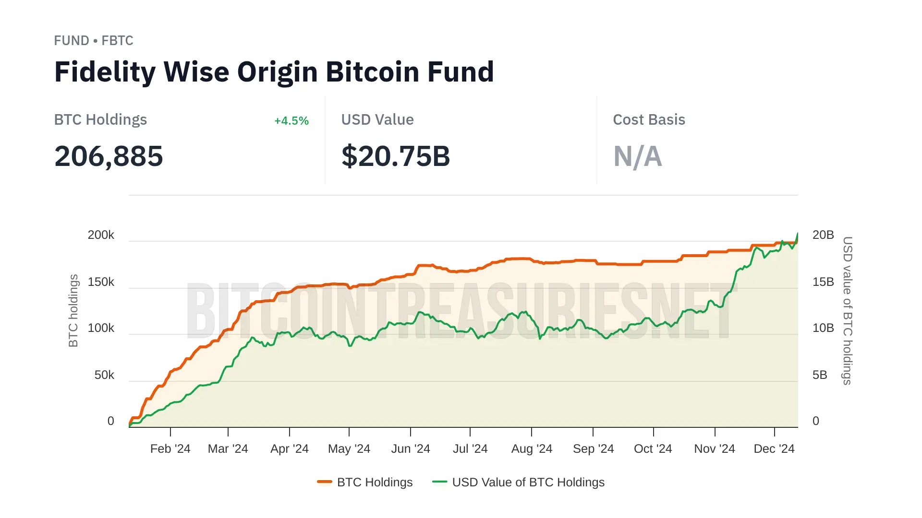Select the Oct '24 x-axis label
The width and height of the screenshot is (922, 518).
653,448
